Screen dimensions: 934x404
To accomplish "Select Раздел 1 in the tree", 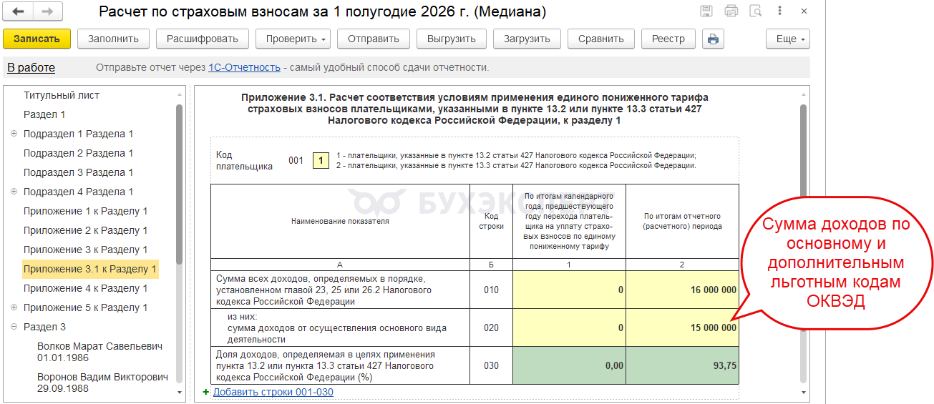I will 44,114.
